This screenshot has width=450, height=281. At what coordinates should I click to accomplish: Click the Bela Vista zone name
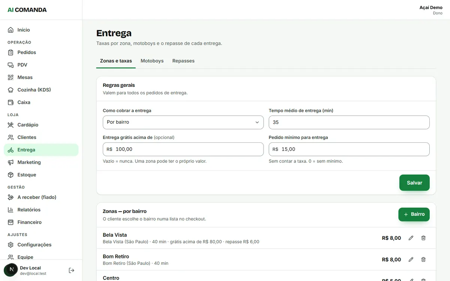coord(115,235)
